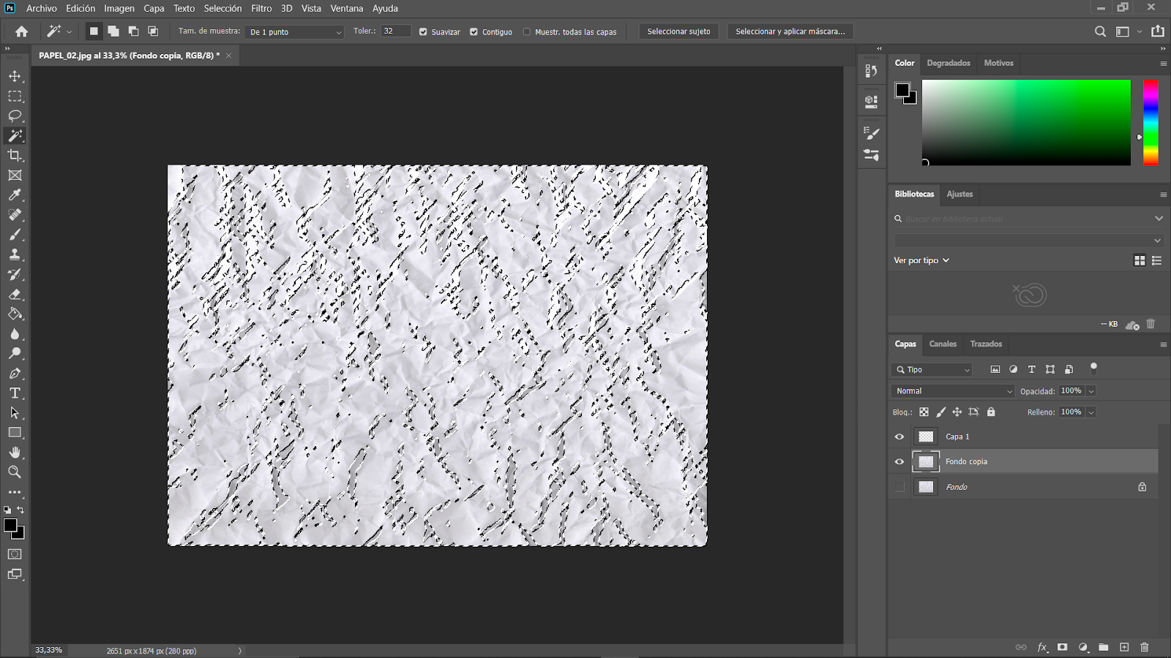
Task: Select the Hand tool
Action: (x=15, y=453)
